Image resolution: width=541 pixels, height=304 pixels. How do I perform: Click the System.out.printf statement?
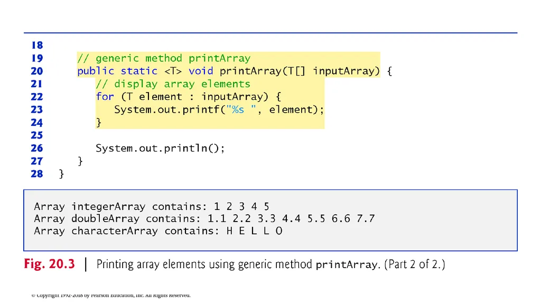219,109
